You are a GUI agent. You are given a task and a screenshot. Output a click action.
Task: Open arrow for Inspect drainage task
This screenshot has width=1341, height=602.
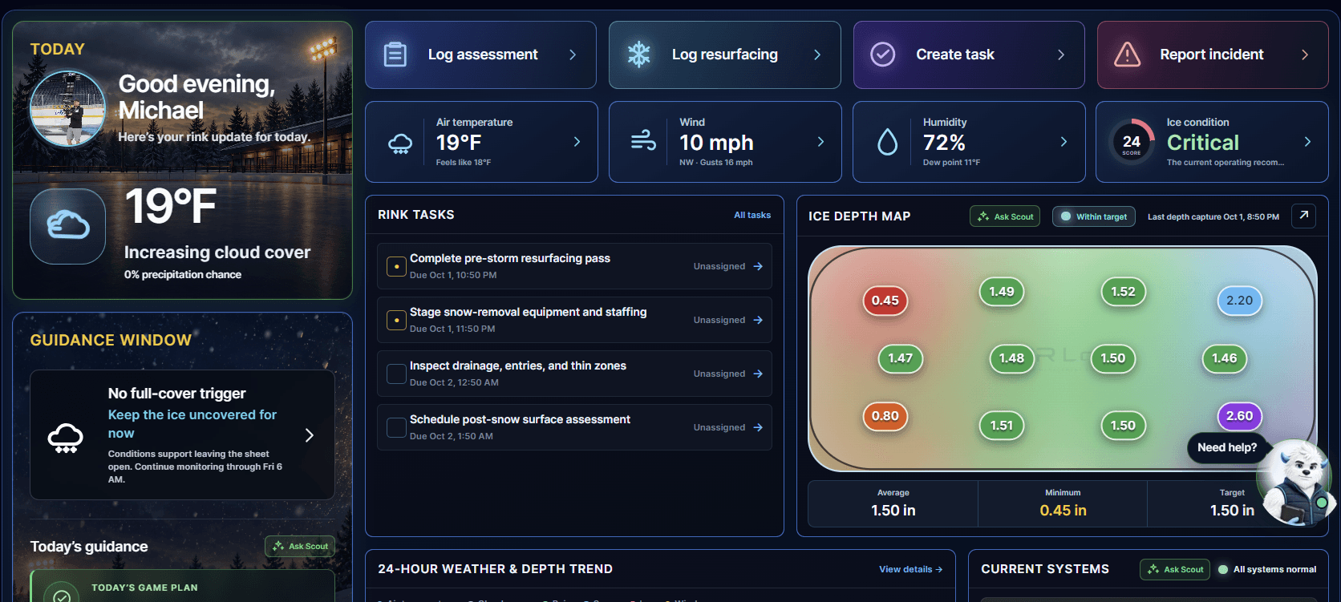758,374
